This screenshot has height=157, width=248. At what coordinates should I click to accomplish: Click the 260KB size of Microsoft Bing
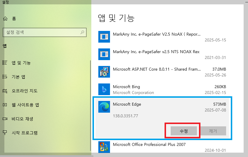tap(220, 87)
